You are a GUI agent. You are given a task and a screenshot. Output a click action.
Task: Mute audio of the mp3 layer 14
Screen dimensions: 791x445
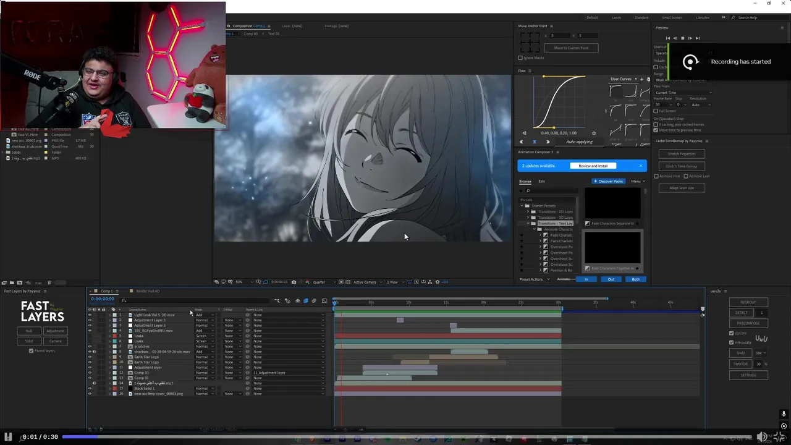click(x=94, y=383)
